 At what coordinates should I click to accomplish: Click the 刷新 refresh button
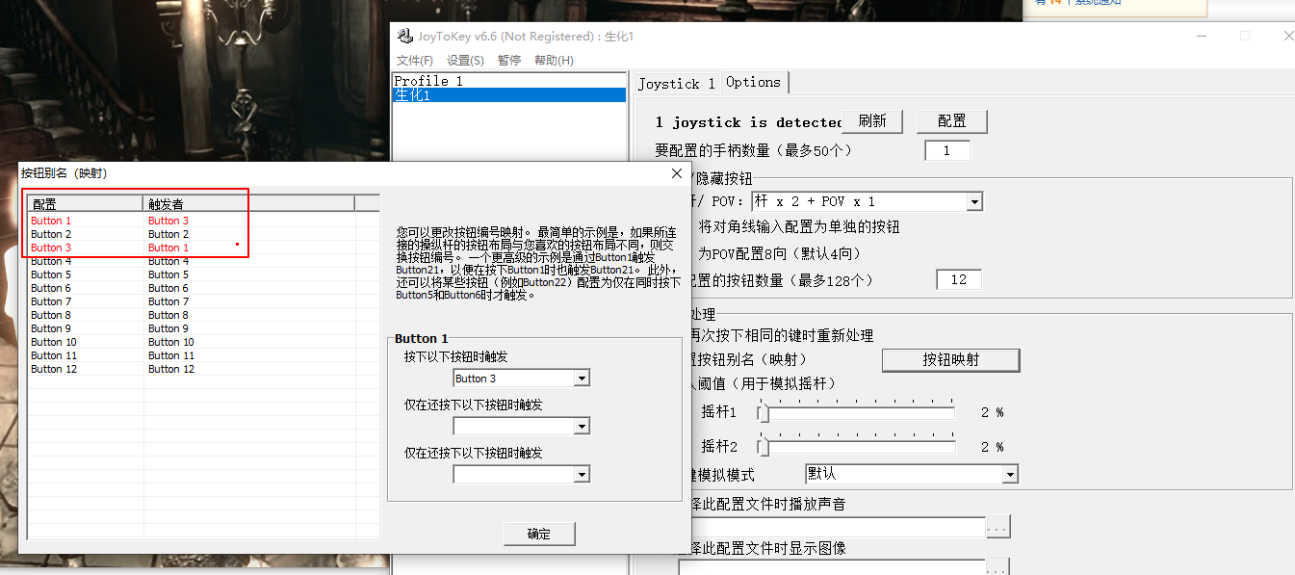[x=871, y=121]
